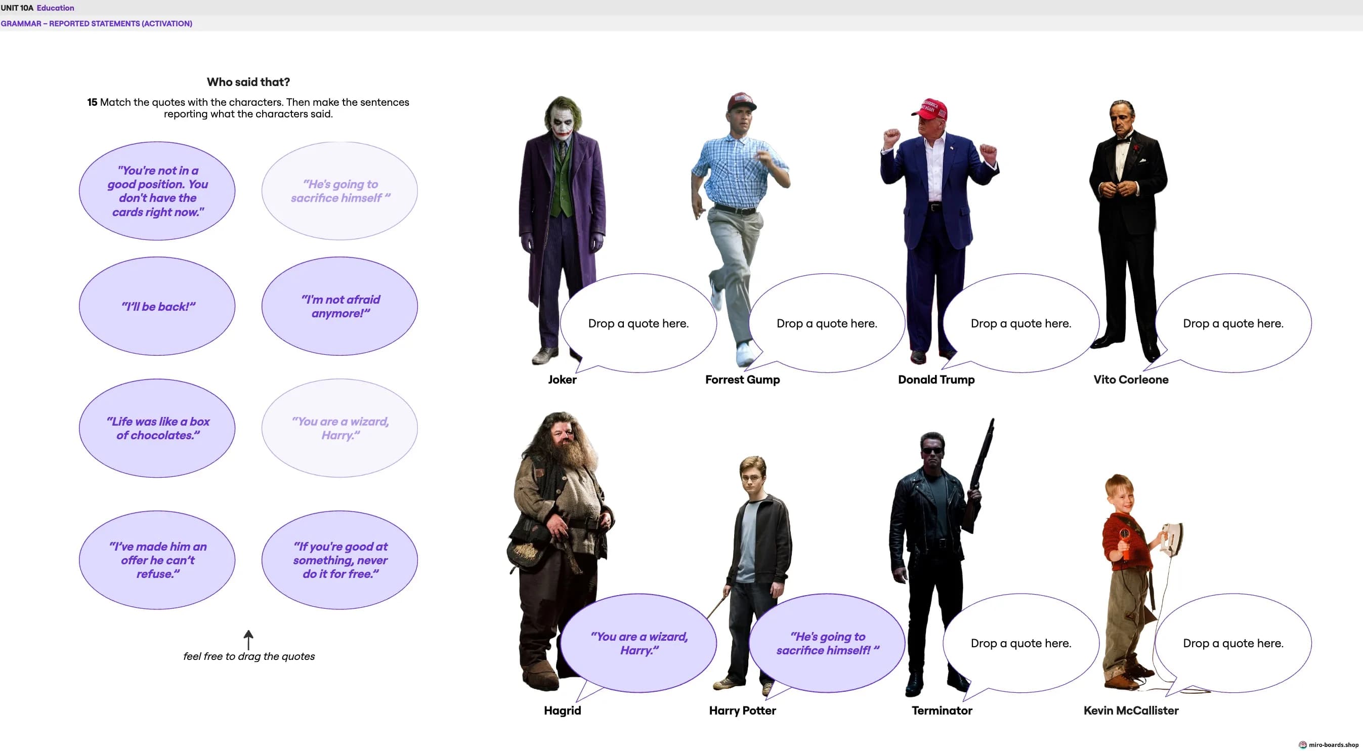Click Vito Corleone's "Drop a quote here" bubble
This screenshot has height=751, width=1363.
point(1233,323)
